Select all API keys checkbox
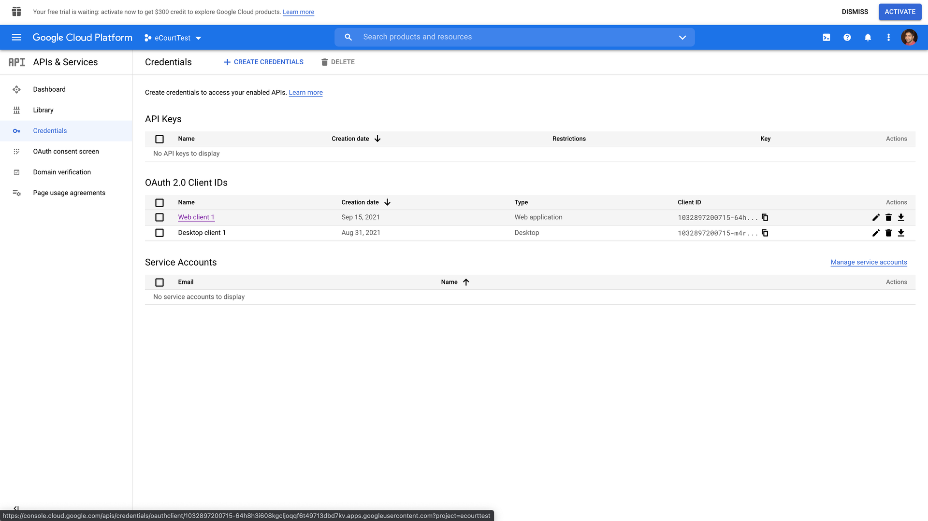928x521 pixels. point(159,139)
